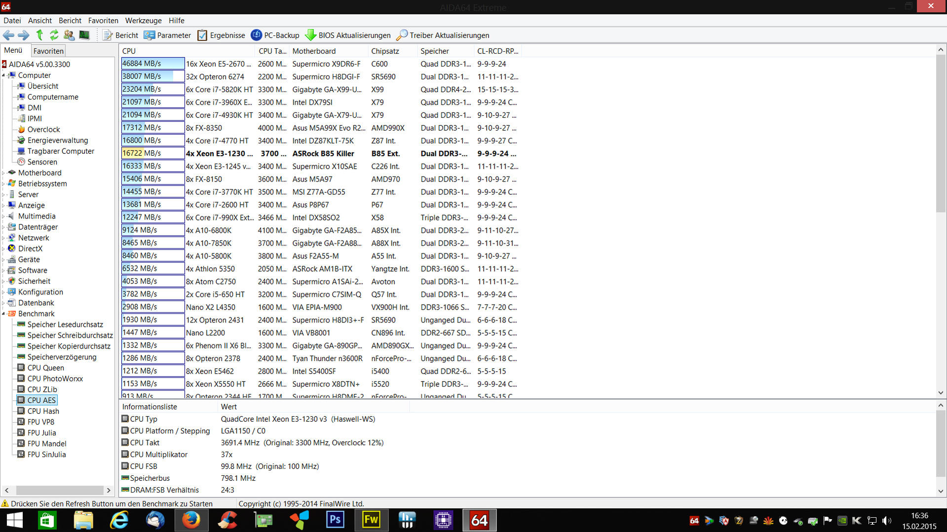Screen dimensions: 947x532
Task: Open the Favoriten menu
Action: [x=103, y=20]
